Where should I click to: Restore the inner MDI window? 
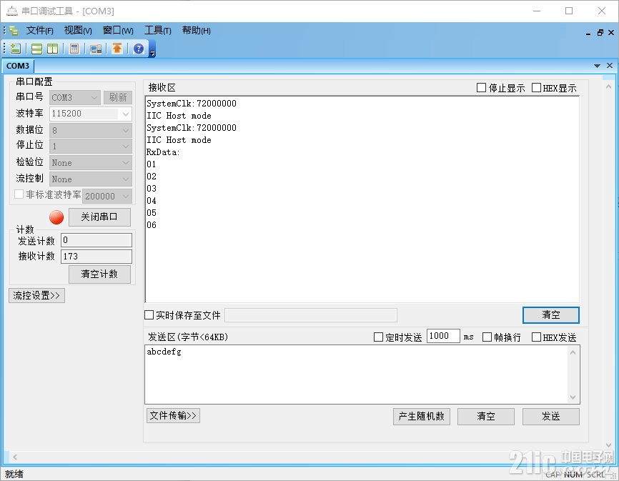600,33
